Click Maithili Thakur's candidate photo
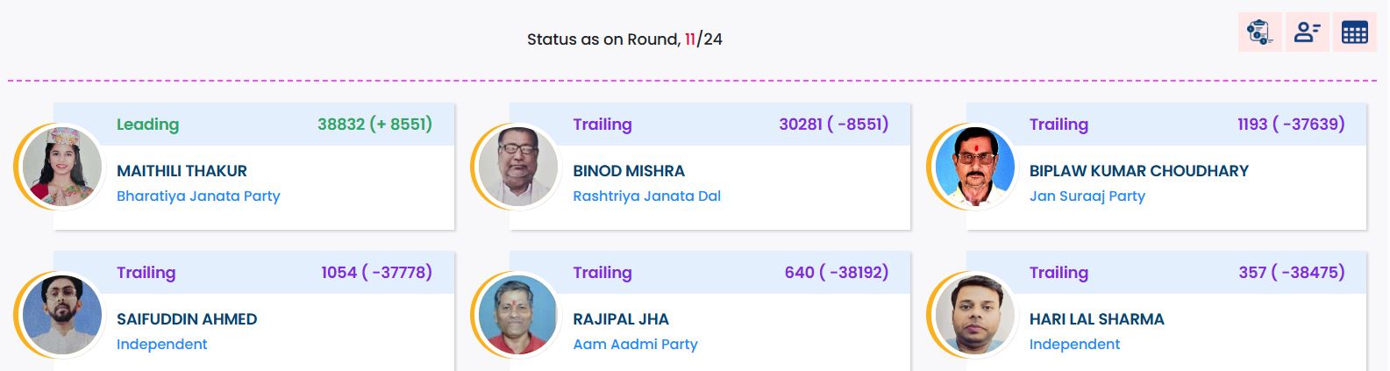 pos(62,167)
